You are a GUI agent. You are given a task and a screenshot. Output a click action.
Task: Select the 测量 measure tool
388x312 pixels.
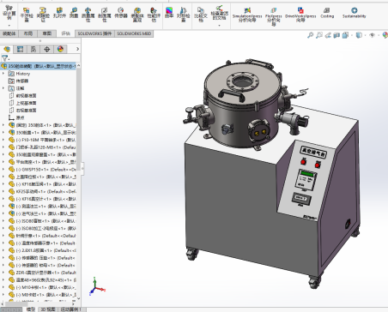[x=74, y=13]
